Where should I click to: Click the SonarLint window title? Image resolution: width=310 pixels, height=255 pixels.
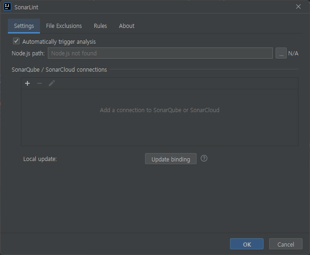pyautogui.click(x=26, y=7)
